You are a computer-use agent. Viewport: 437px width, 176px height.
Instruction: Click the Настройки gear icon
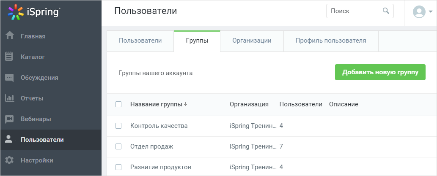pos(9,160)
